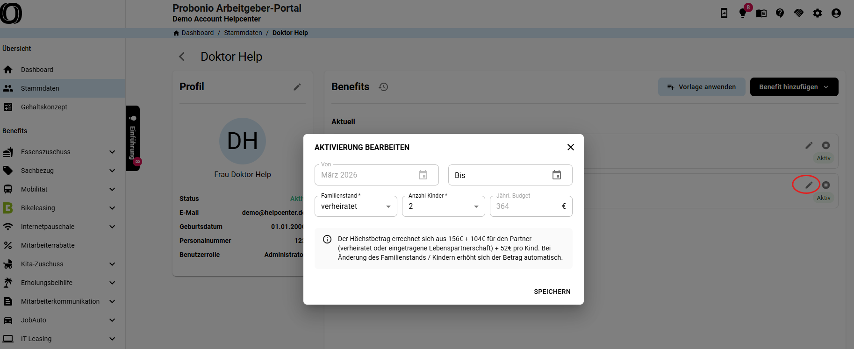Click the Internetpauschale wifi icon
This screenshot has width=854, height=349.
click(8, 227)
